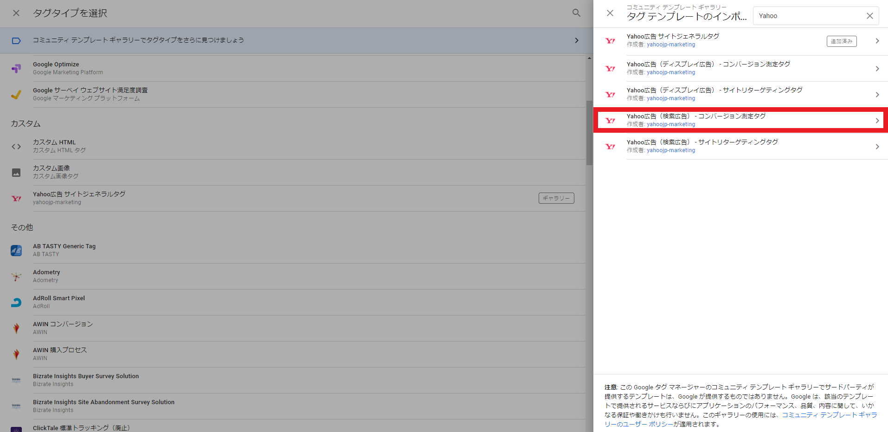The image size is (888, 432).
Task: Select Bizrate Insights Buyer Survey Solution
Action: pyautogui.click(x=292, y=380)
